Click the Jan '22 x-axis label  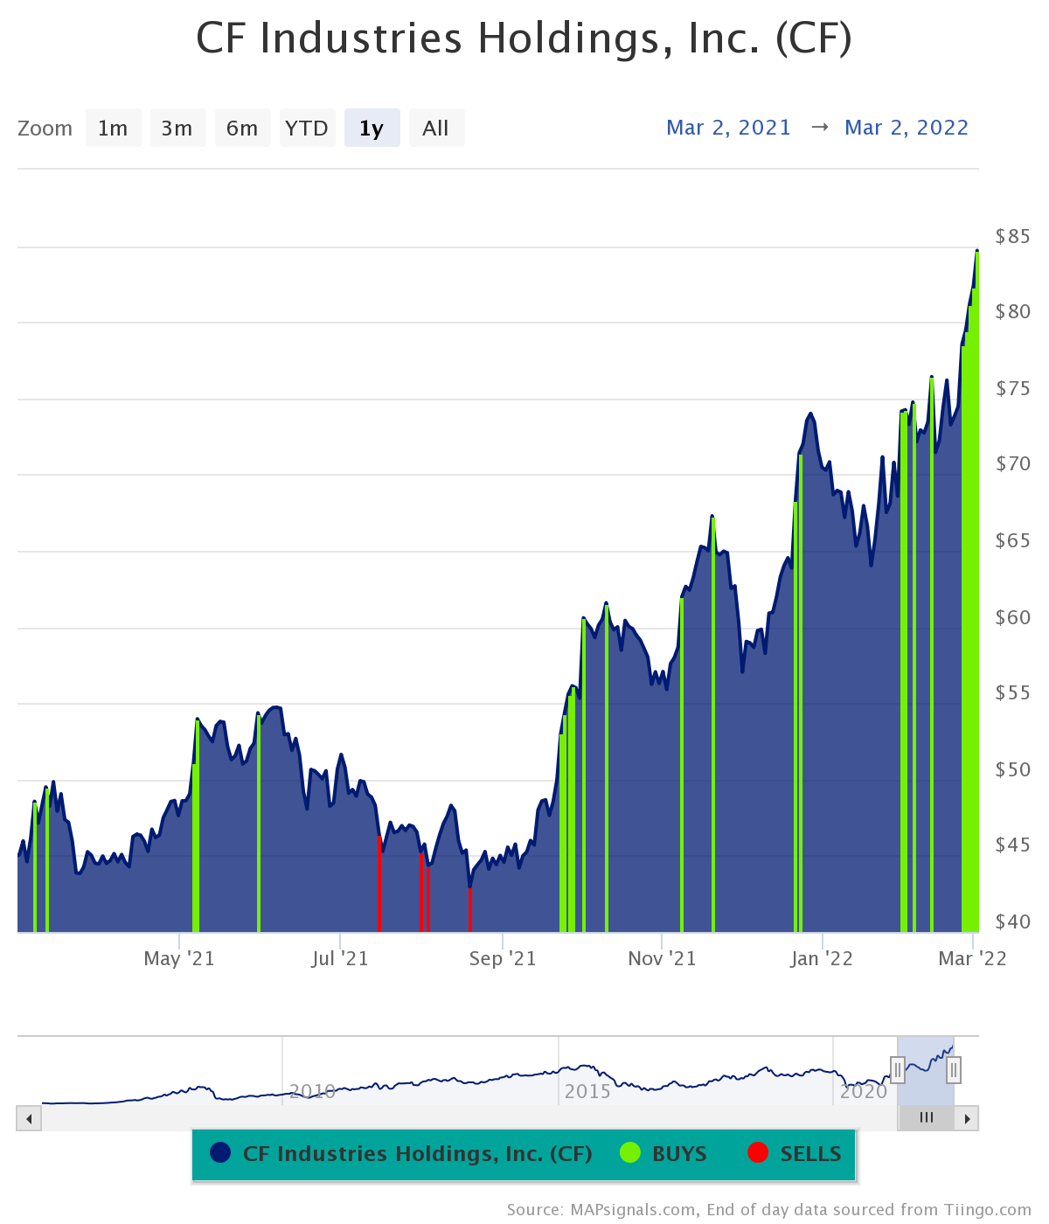(822, 959)
